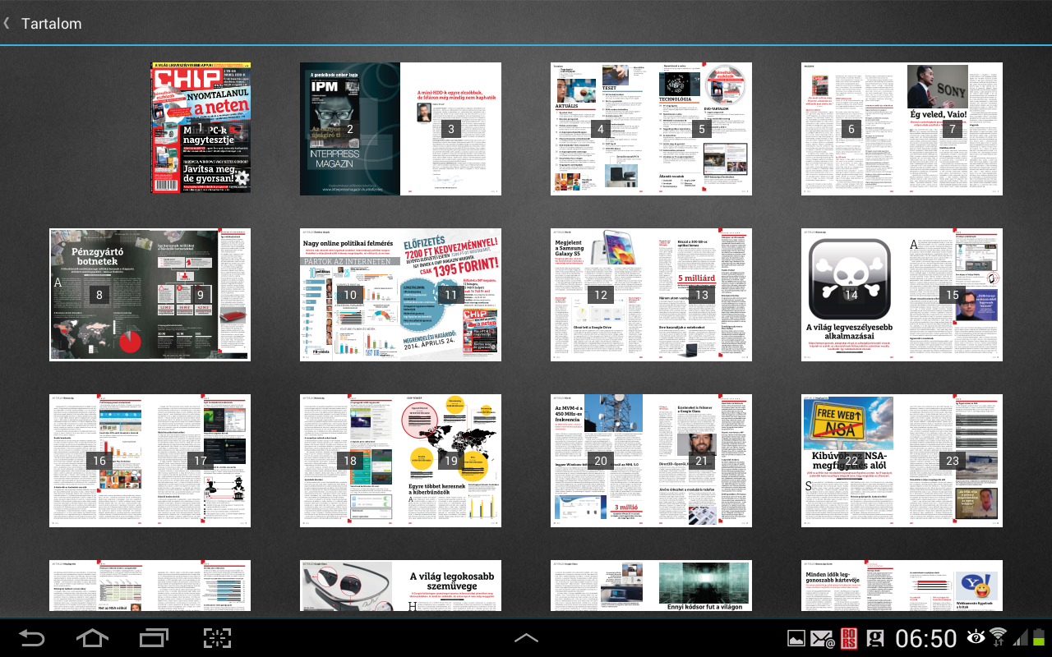Tap the battery status icon
This screenshot has width=1052, height=657.
pos(1039,637)
